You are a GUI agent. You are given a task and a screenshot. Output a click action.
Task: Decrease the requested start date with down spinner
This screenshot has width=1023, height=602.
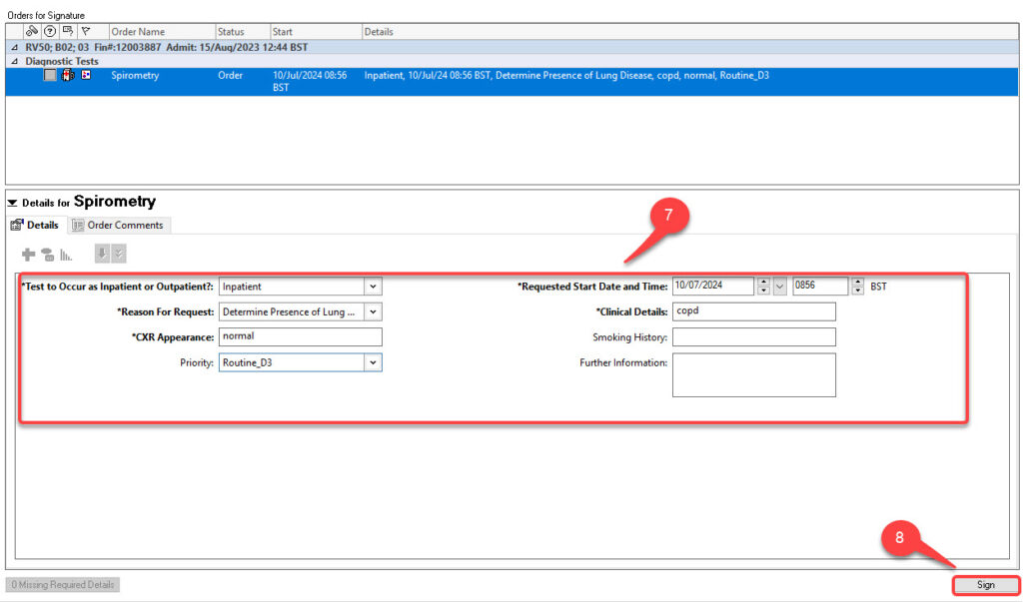(764, 291)
